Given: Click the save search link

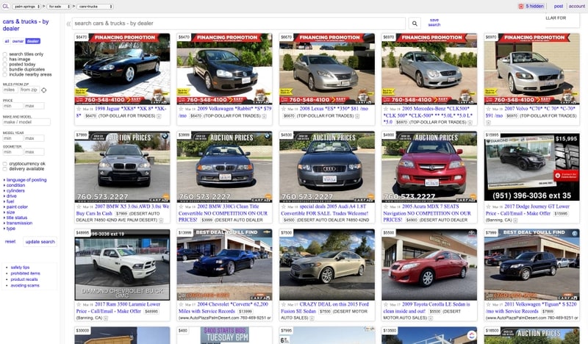Looking at the screenshot, I should (x=434, y=23).
